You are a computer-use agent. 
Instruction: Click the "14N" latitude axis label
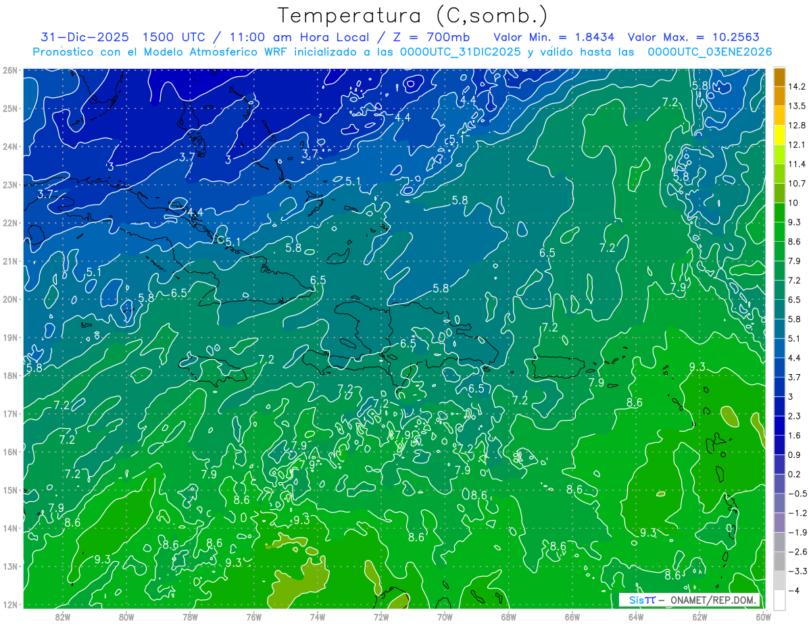coord(10,528)
